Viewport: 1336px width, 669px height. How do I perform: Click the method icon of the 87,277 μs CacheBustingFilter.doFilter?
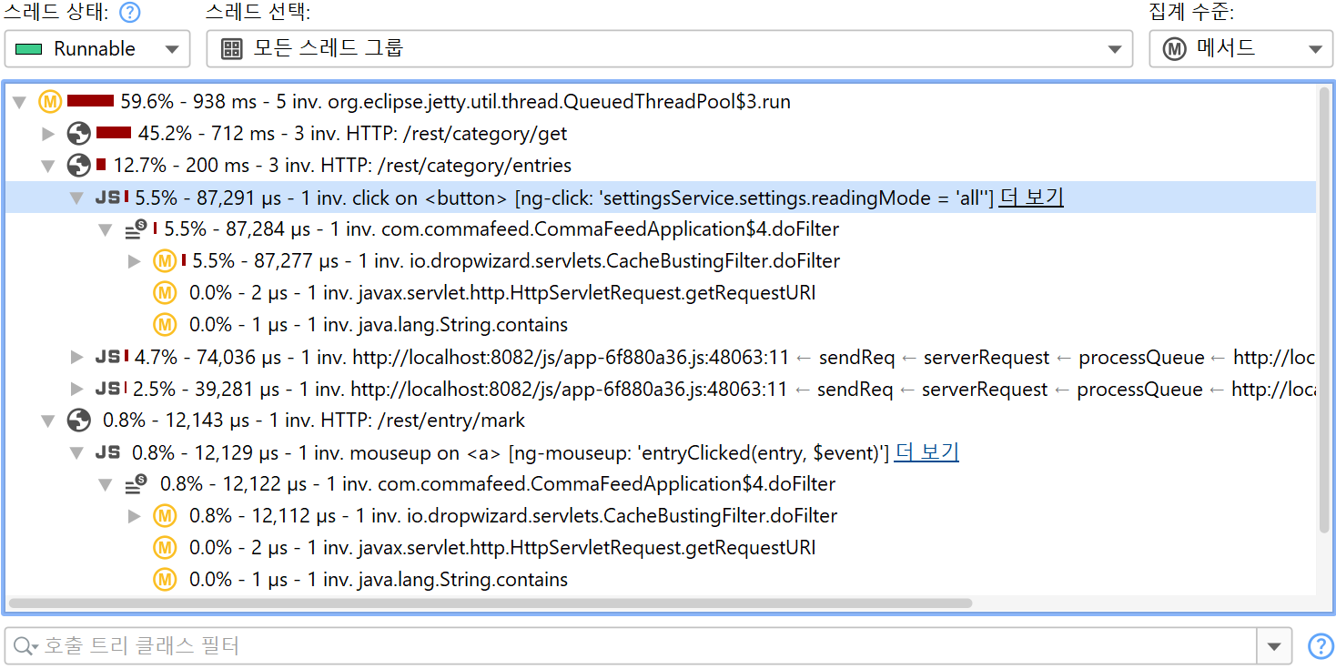point(165,261)
